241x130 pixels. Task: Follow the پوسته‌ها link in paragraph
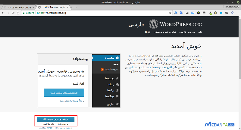(157, 67)
